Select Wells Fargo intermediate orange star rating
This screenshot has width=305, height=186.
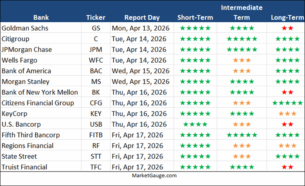[x=242, y=60]
